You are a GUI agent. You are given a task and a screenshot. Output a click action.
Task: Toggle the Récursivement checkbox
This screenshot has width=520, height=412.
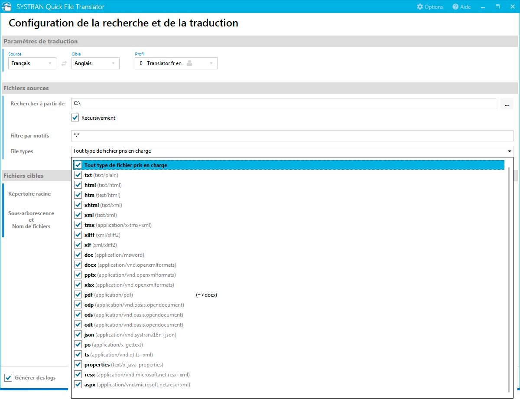pyautogui.click(x=75, y=118)
